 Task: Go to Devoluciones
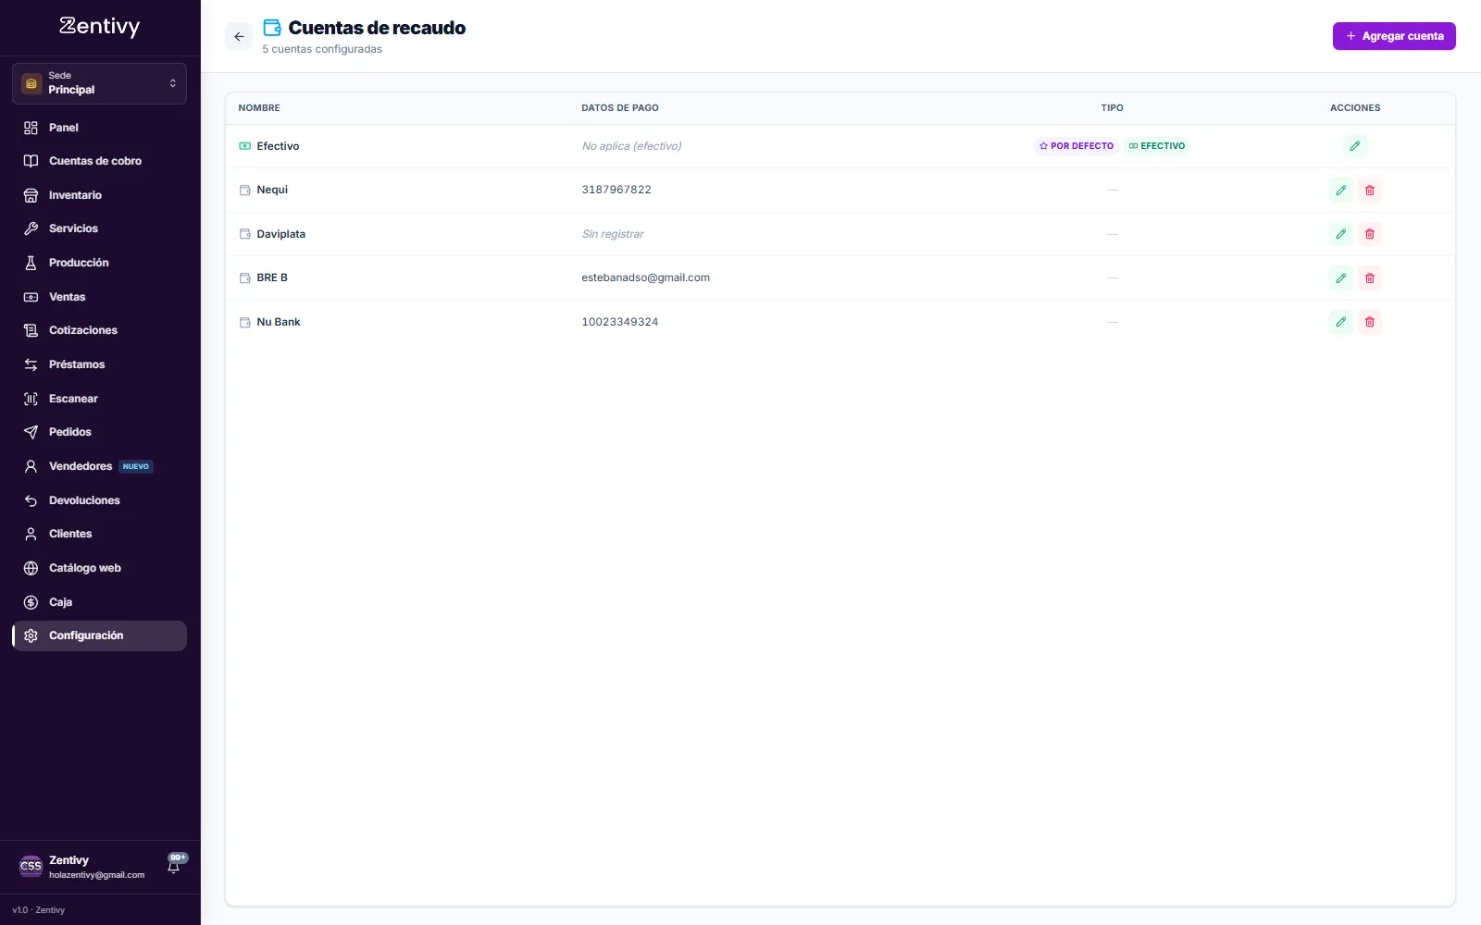coord(100,500)
